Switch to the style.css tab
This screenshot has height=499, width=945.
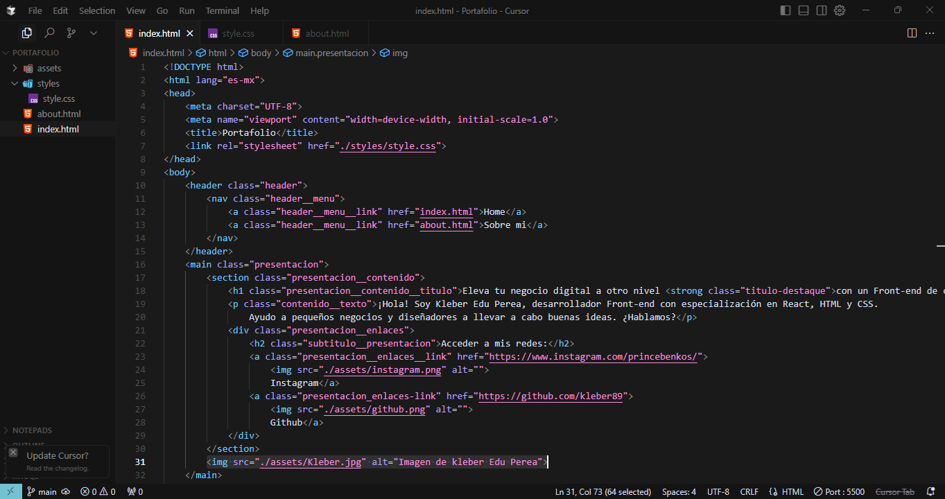(241, 33)
